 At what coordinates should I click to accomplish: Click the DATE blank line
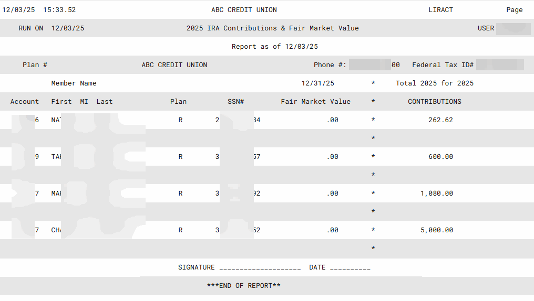click(x=350, y=268)
